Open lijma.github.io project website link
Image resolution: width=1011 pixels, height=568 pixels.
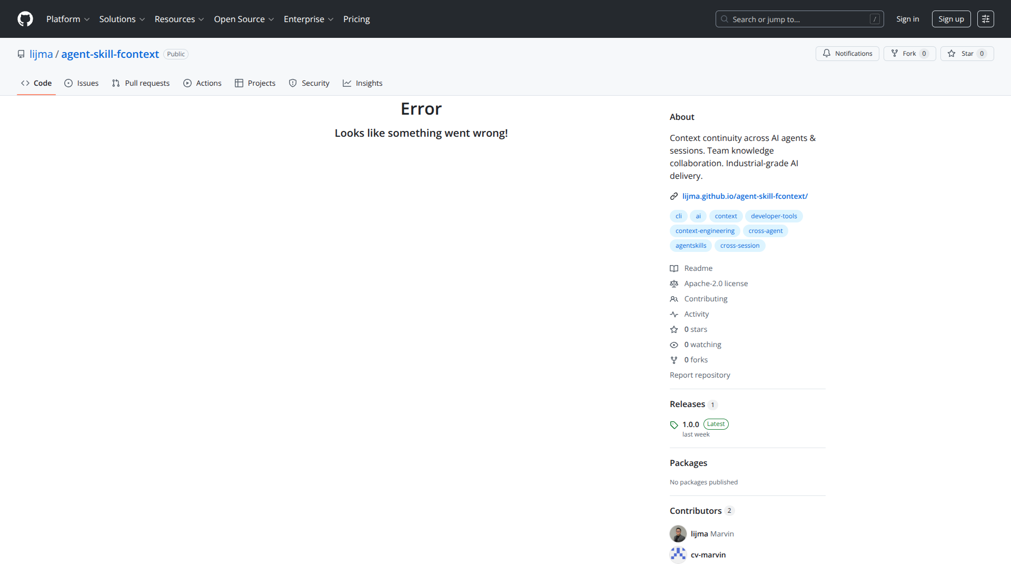pyautogui.click(x=745, y=196)
